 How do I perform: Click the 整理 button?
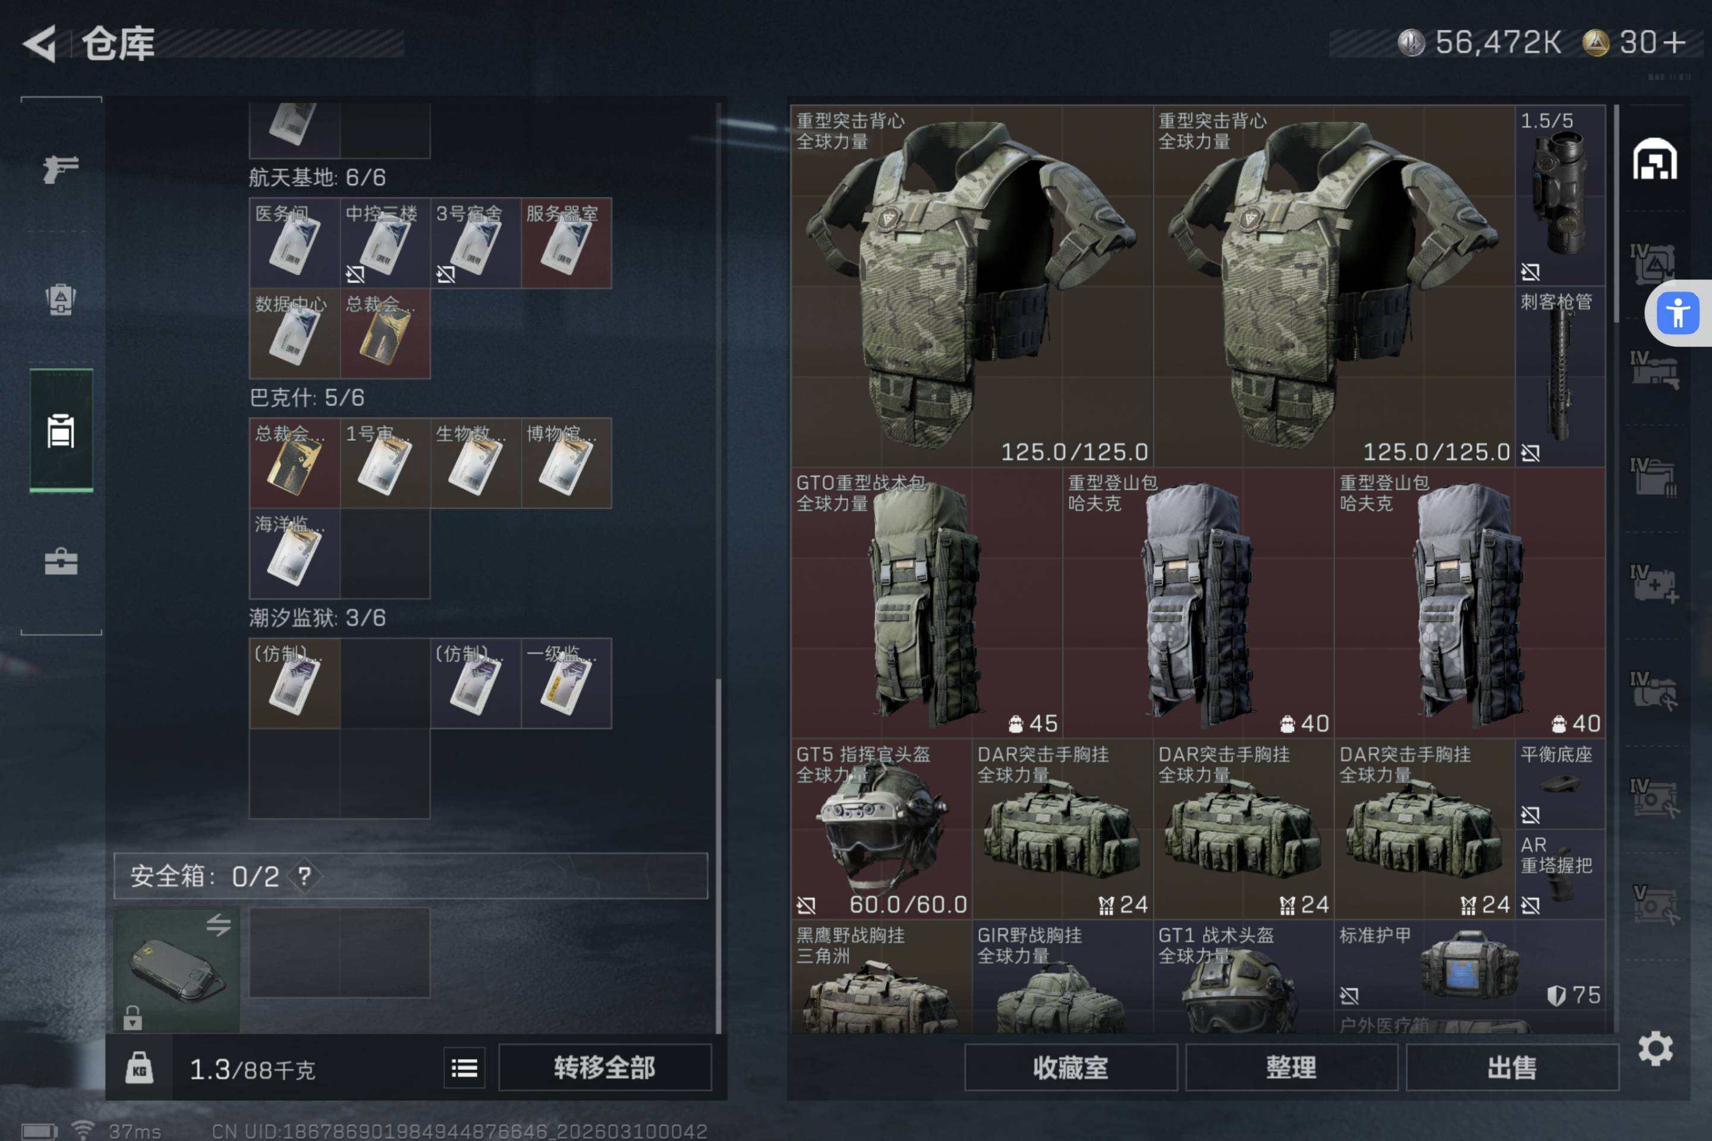pyautogui.click(x=1291, y=1067)
